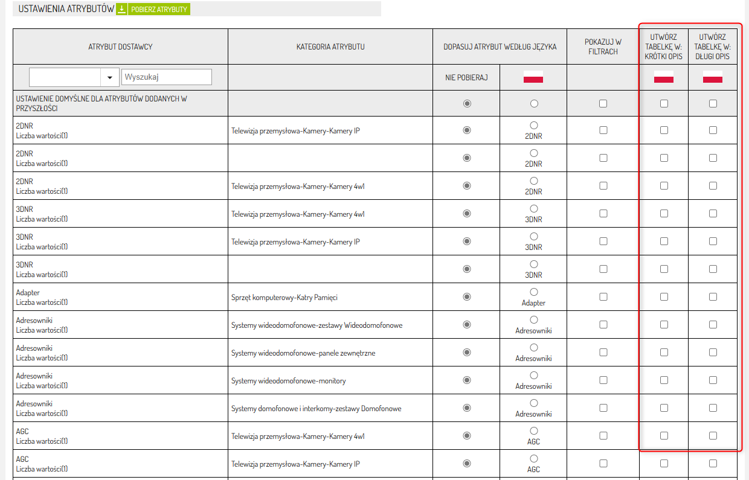Select 2DNR language radio for Kamery IP row
Screen dimensions: 749x480
point(533,125)
